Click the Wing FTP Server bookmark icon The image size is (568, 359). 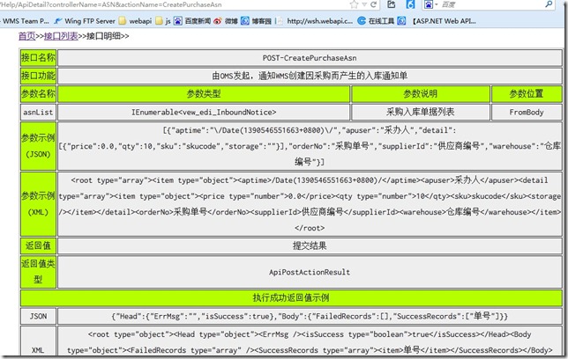pos(58,21)
